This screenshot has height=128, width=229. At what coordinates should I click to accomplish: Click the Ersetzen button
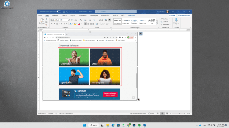click(x=165, y=22)
